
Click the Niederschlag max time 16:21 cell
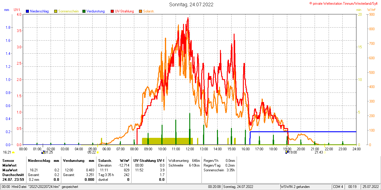tap(34, 170)
